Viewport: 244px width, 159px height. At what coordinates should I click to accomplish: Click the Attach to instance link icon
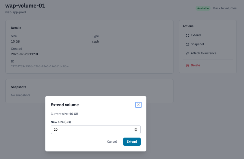click(x=187, y=53)
